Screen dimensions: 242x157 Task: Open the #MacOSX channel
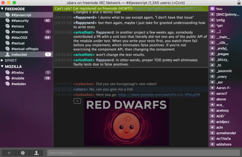click(26, 37)
